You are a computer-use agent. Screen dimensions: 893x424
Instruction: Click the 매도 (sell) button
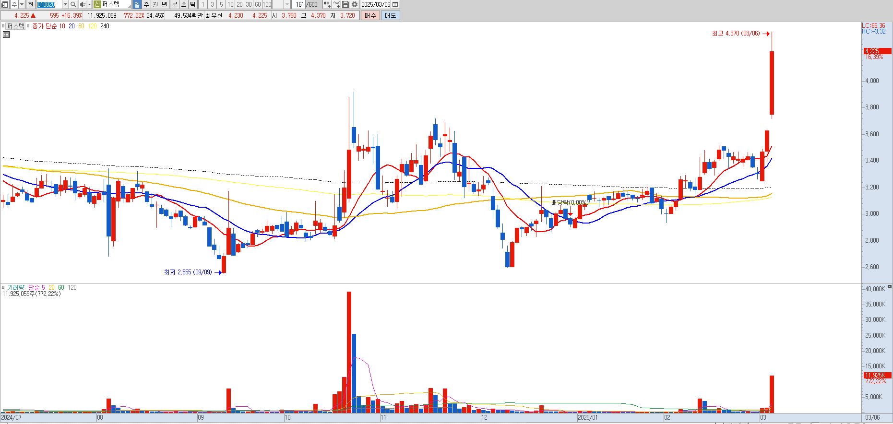390,15
